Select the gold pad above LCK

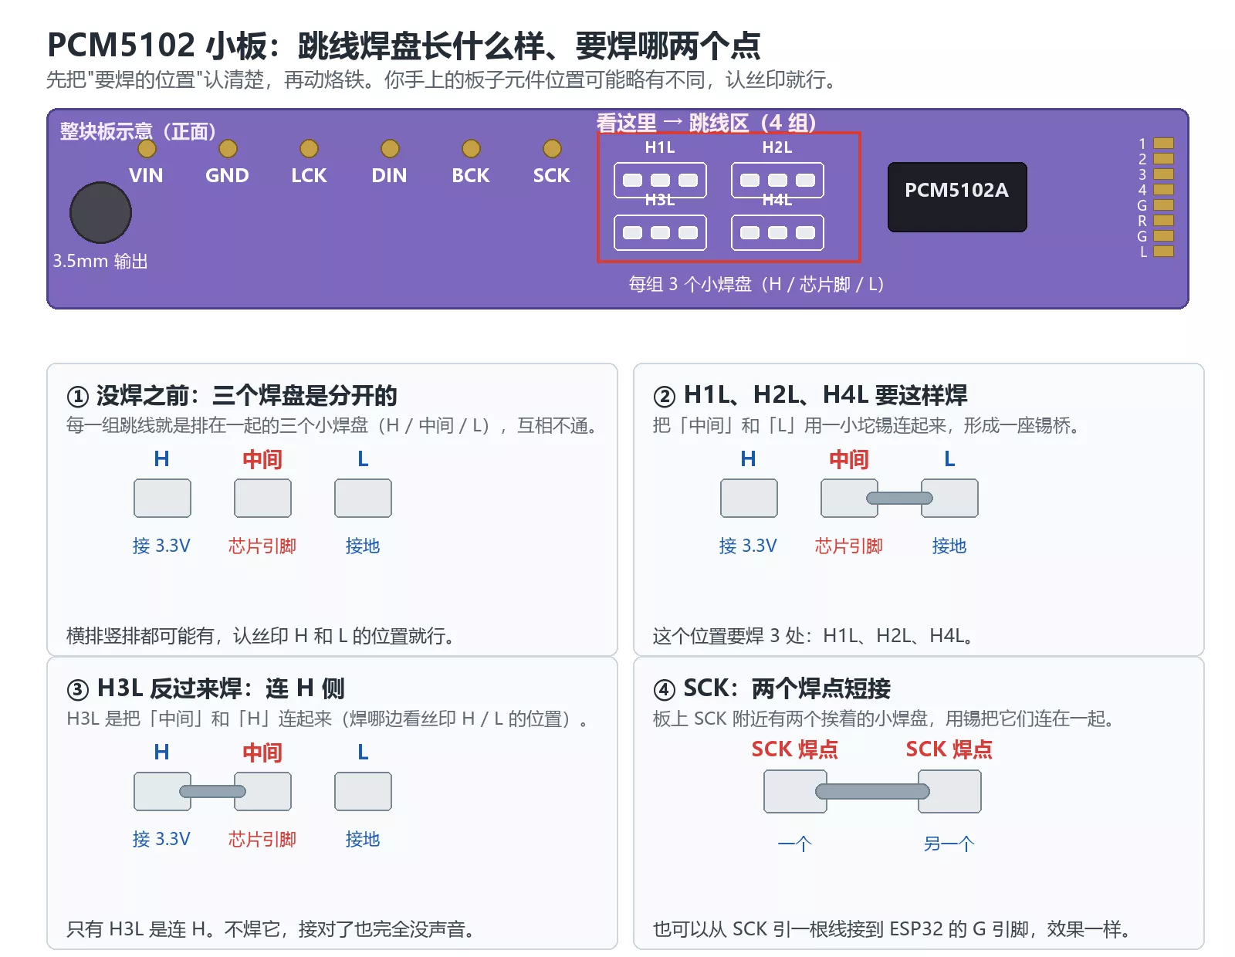point(309,148)
